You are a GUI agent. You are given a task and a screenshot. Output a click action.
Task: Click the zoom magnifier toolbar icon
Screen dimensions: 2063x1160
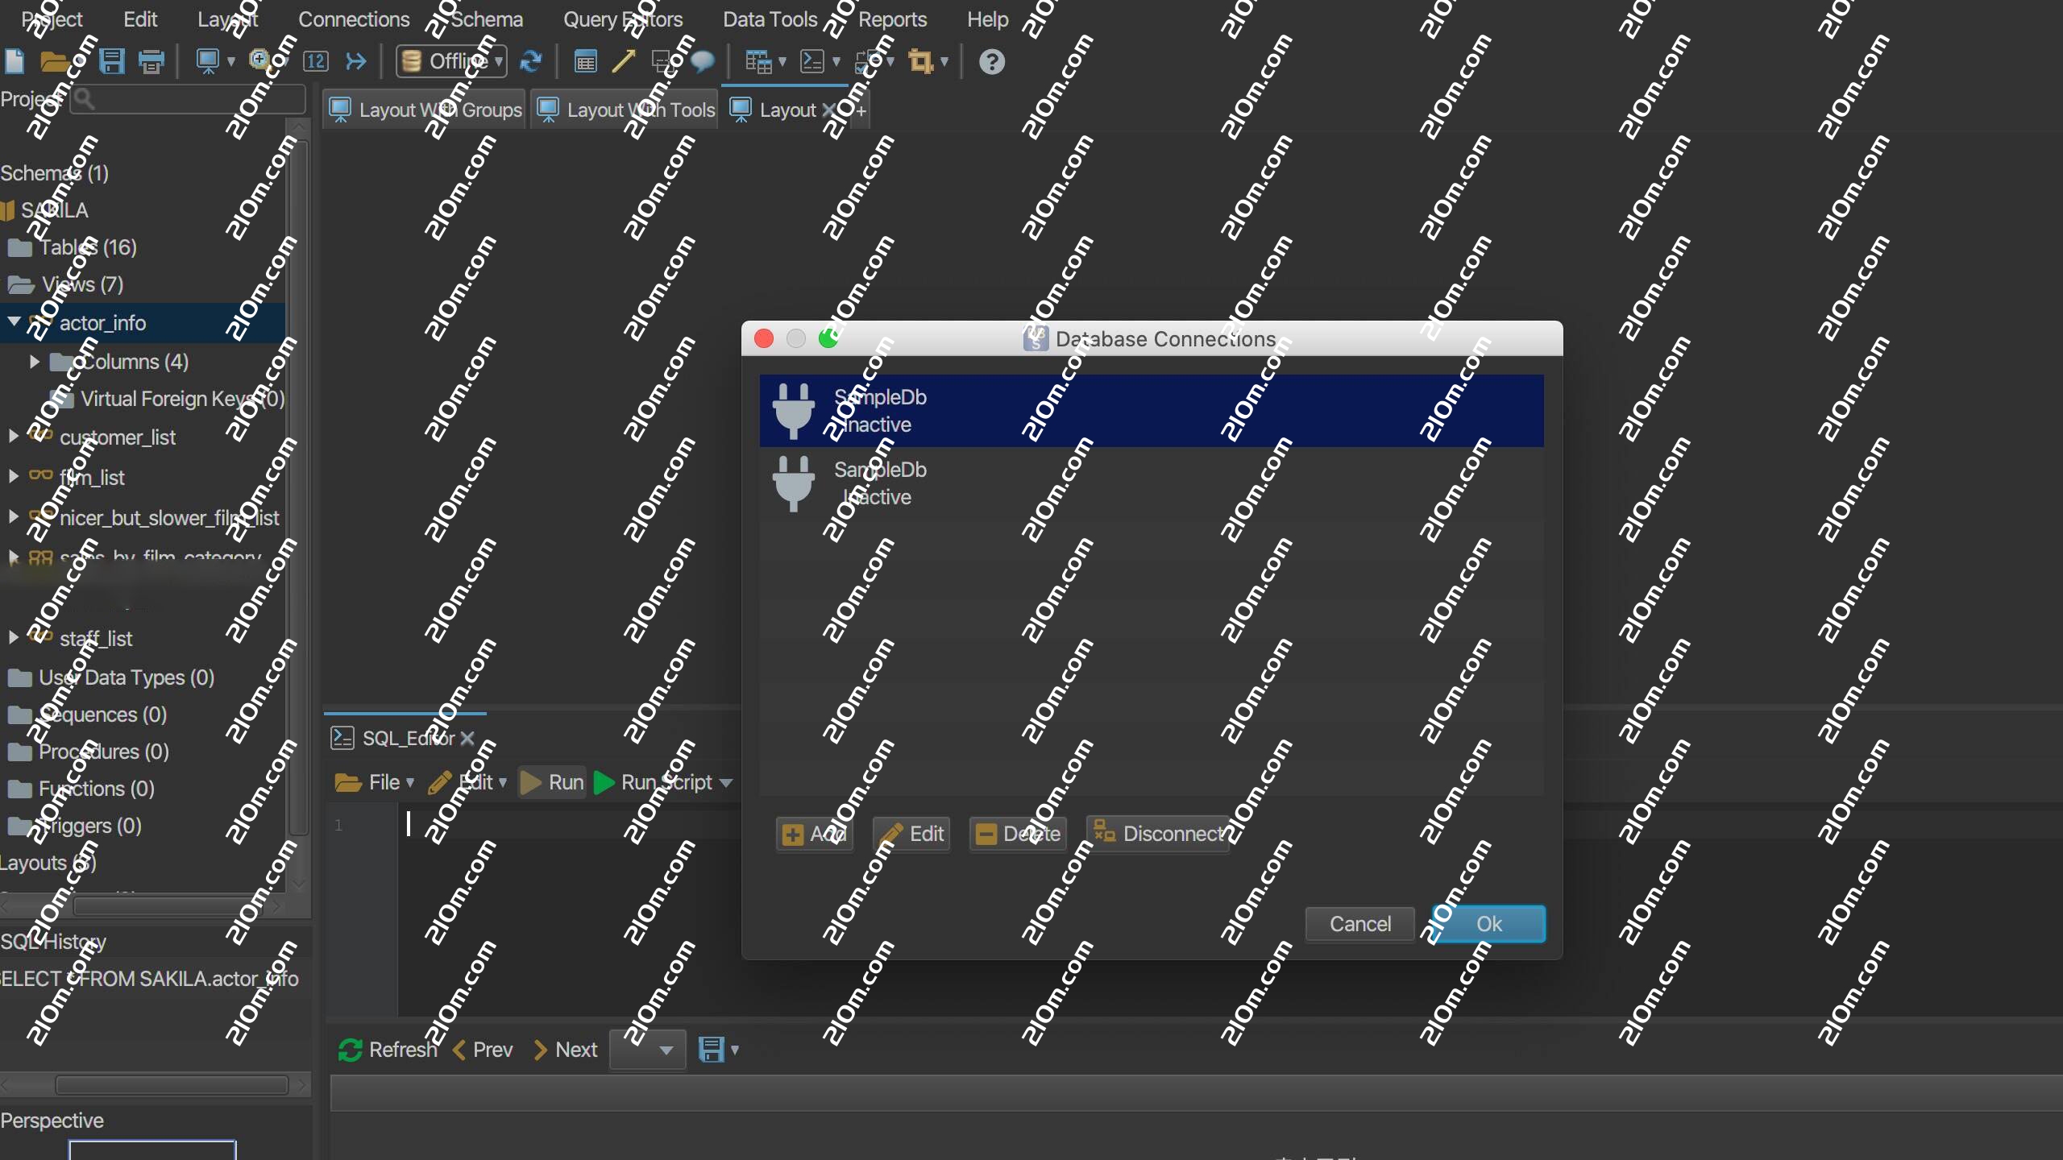pos(260,61)
